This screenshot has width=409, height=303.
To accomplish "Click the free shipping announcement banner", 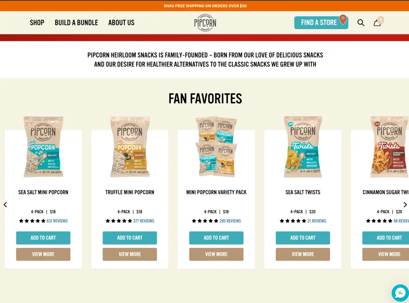I will (204, 6).
